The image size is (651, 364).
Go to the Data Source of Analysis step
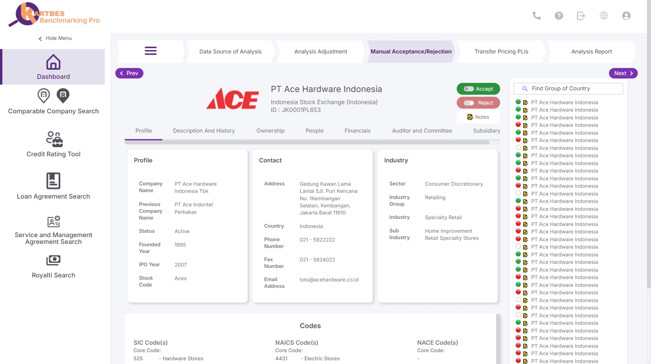coord(230,51)
